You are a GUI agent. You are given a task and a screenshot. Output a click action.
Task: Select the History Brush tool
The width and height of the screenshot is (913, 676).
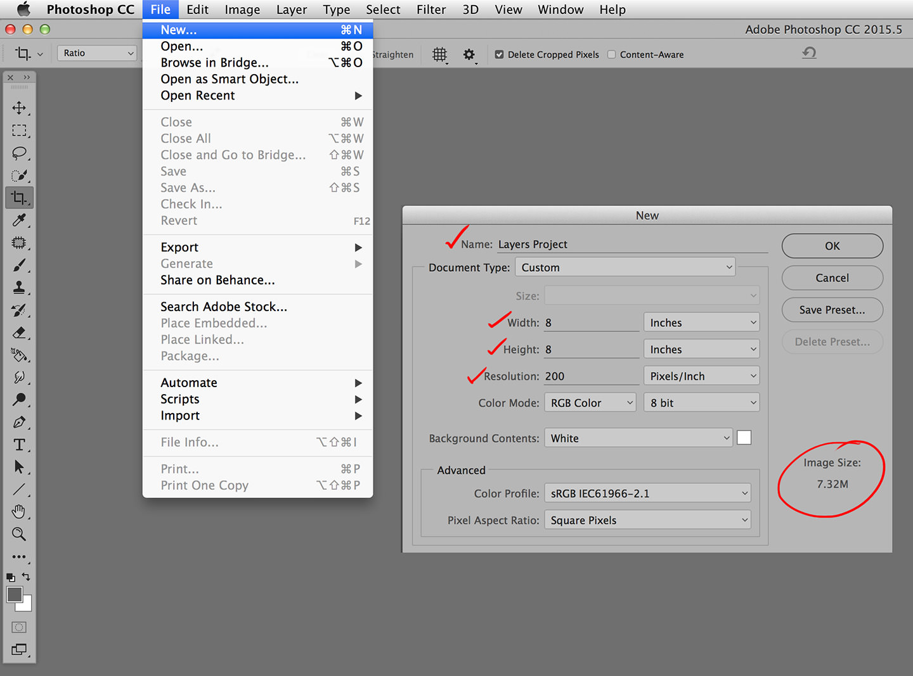coord(19,310)
